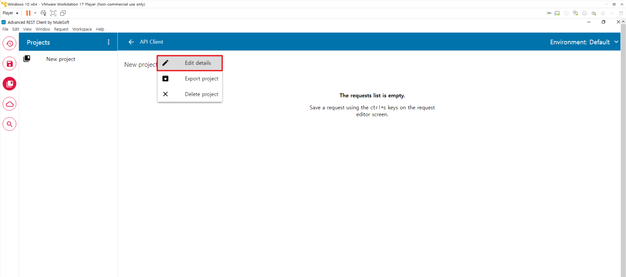The width and height of the screenshot is (626, 277).
Task: Maximize the VMware Workstation Player window
Action: (x=614, y=4)
